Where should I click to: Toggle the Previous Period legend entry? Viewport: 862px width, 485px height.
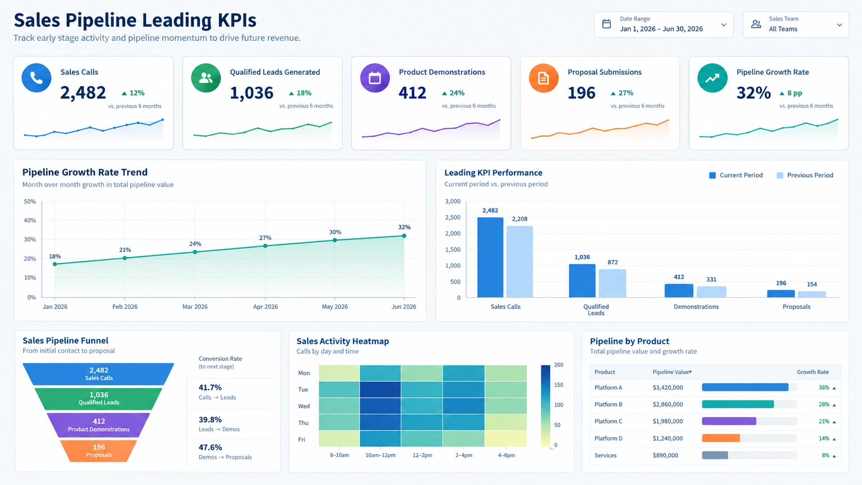[804, 175]
